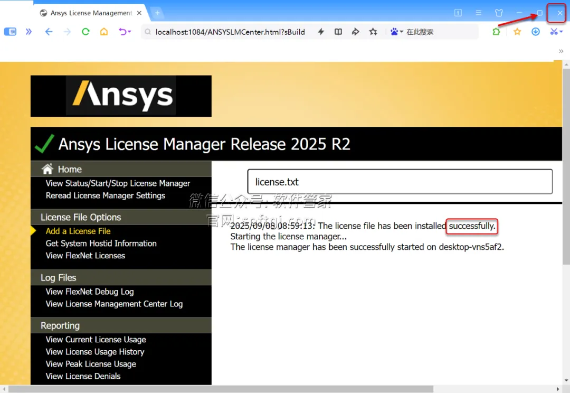The height and width of the screenshot is (393, 570).
Task: Click the scroll right arrow
Action: coord(558,389)
